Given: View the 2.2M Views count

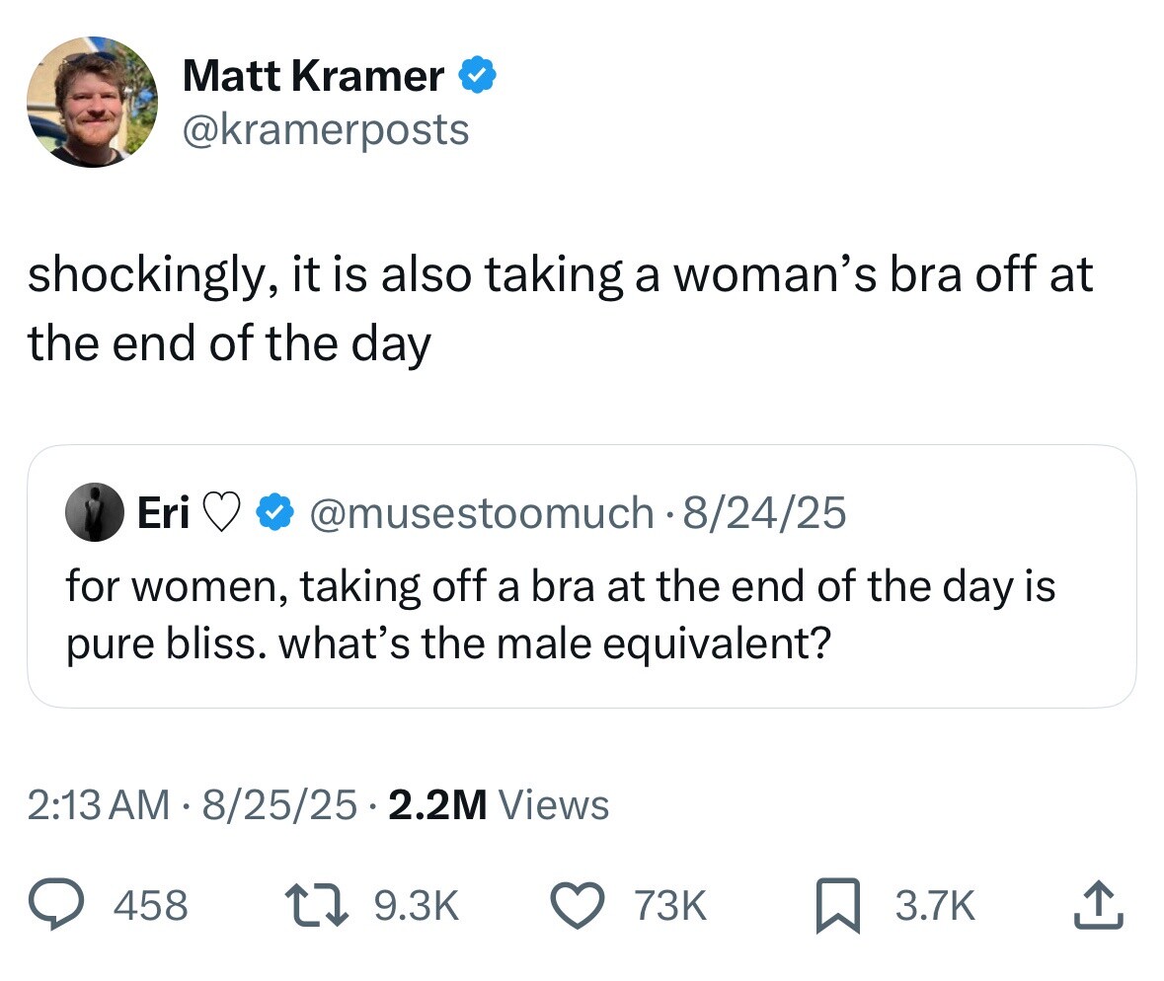Looking at the screenshot, I should click(500, 805).
